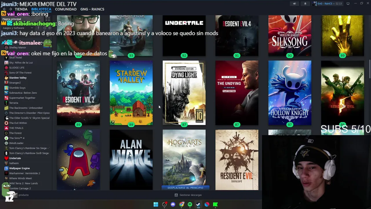Image resolution: width=371 pixels, height=209 pixels.
Task: Open the Kick app in taskbar
Action: (215, 204)
